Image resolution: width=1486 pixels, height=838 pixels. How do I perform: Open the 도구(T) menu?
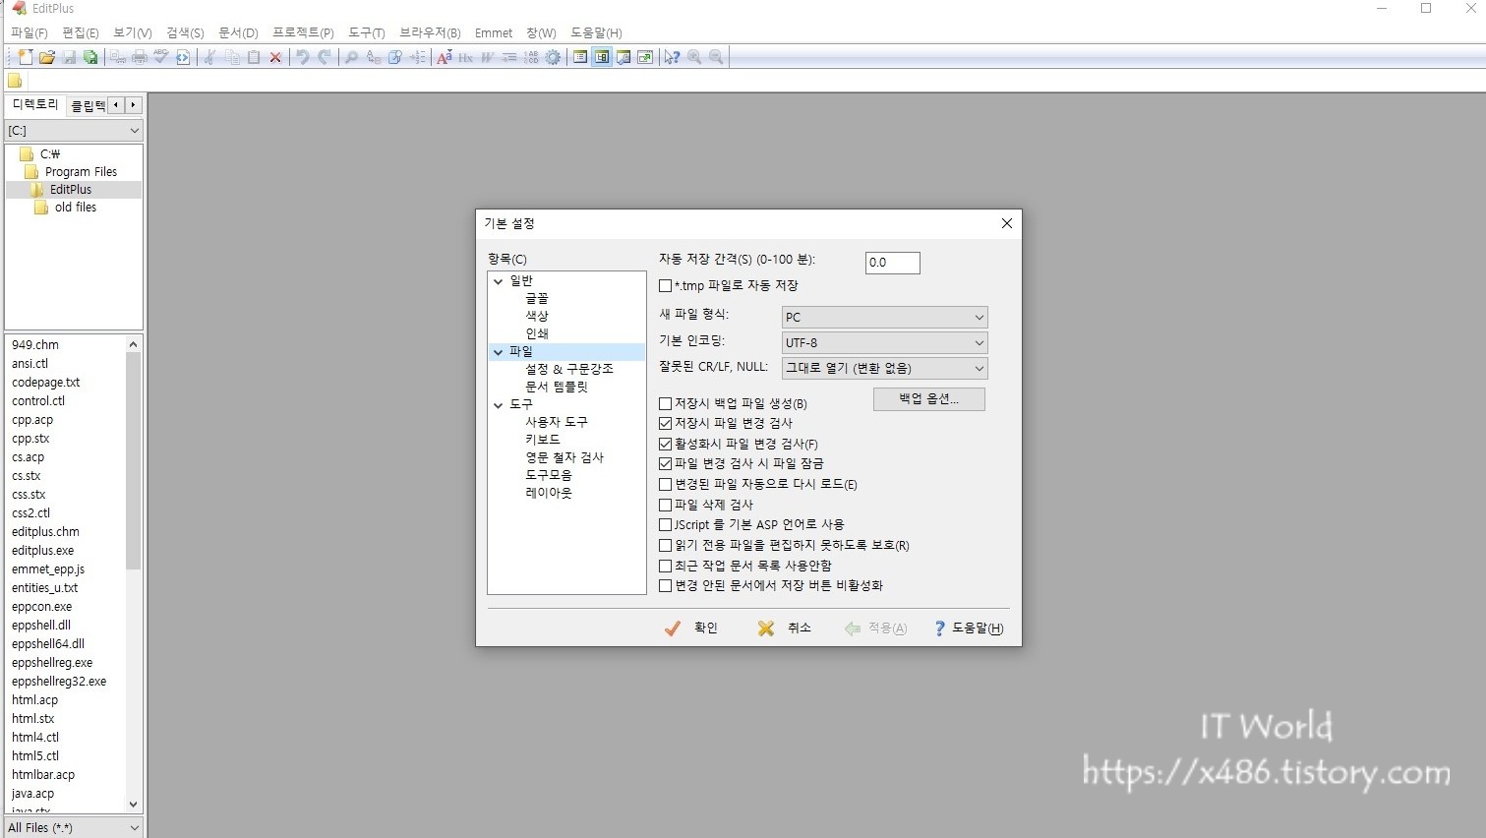point(367,32)
